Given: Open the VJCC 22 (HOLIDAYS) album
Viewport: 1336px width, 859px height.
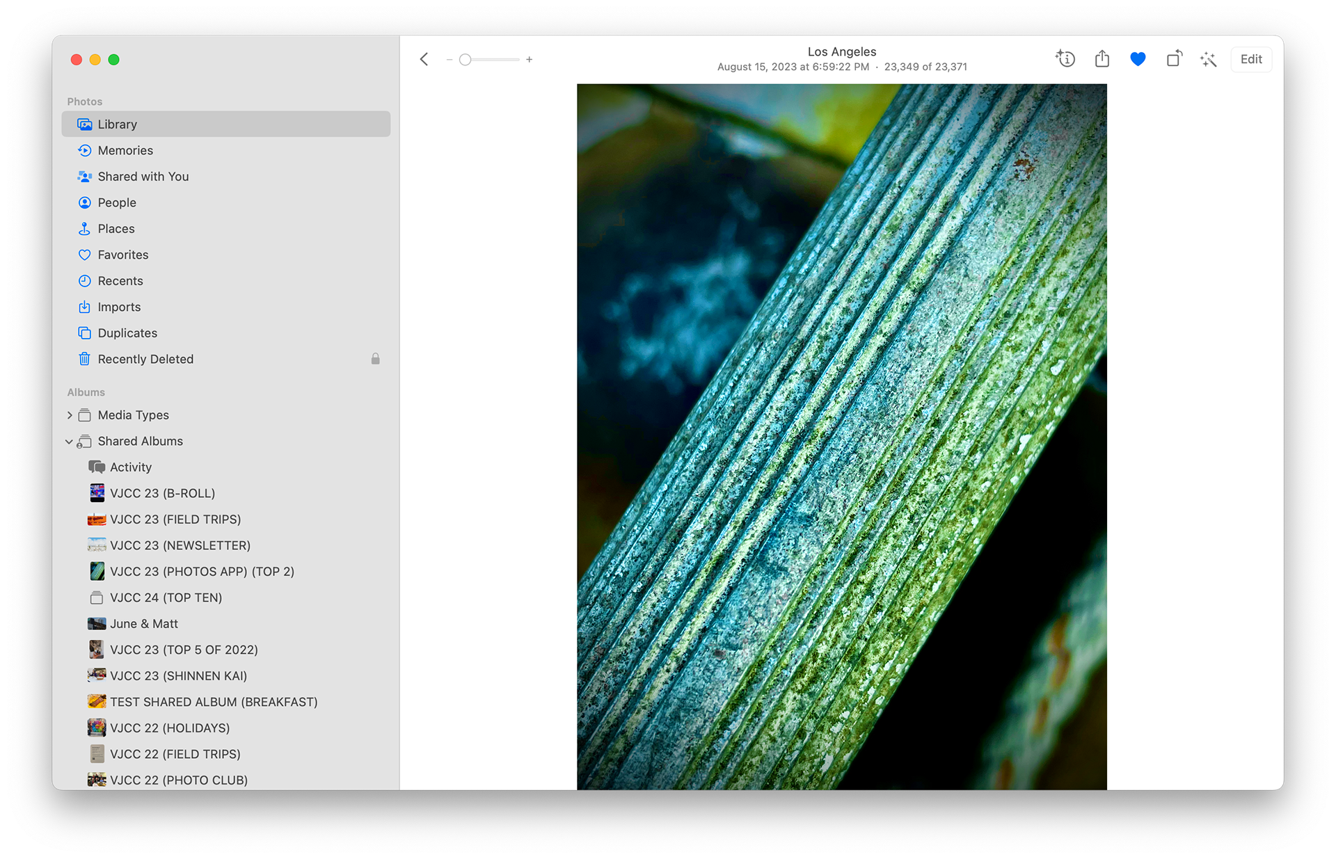Looking at the screenshot, I should tap(226, 728).
